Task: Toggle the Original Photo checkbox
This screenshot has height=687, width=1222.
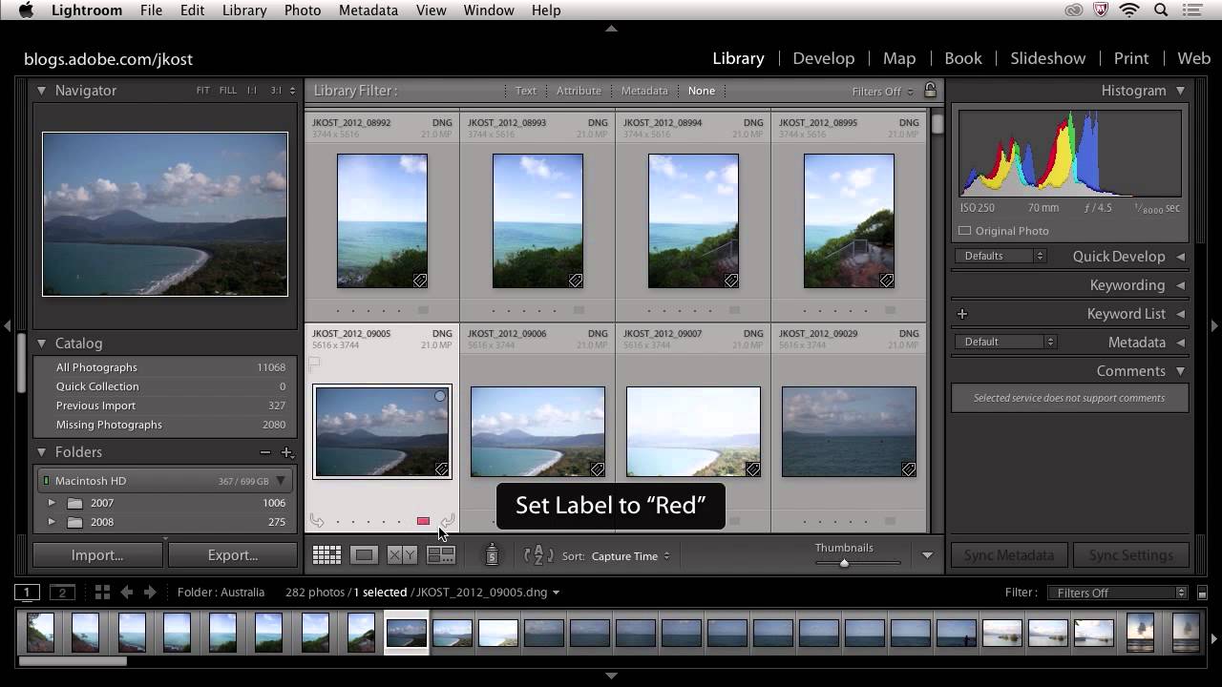Action: coord(964,231)
